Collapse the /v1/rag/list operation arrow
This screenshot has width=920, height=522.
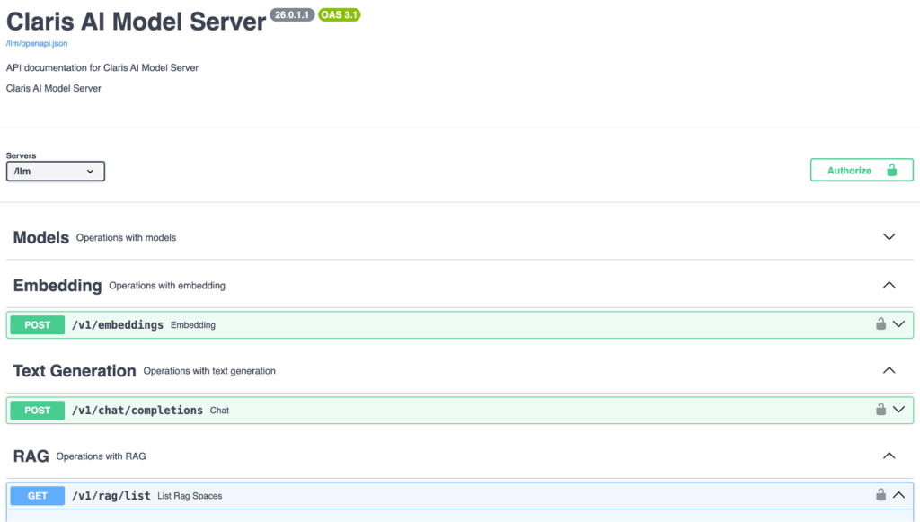click(898, 495)
